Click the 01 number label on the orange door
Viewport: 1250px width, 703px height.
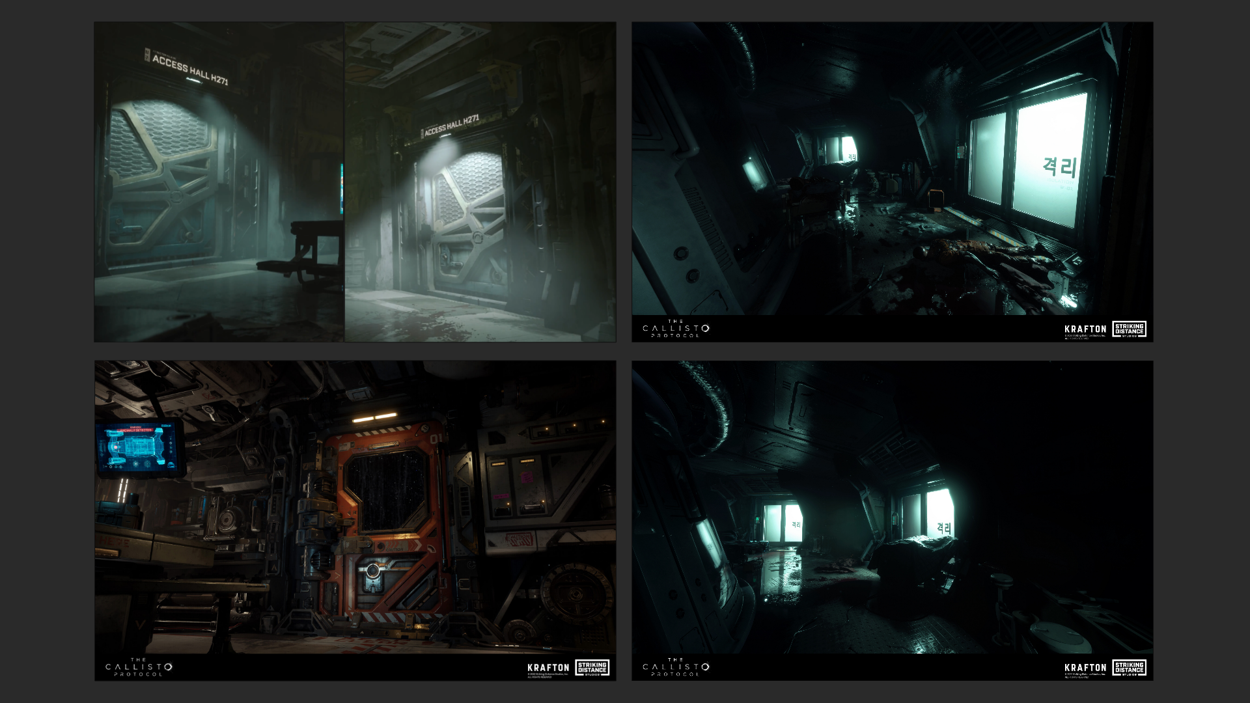coord(435,438)
